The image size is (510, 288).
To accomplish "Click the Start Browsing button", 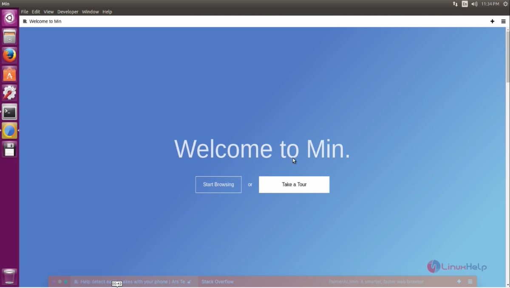I will click(218, 185).
